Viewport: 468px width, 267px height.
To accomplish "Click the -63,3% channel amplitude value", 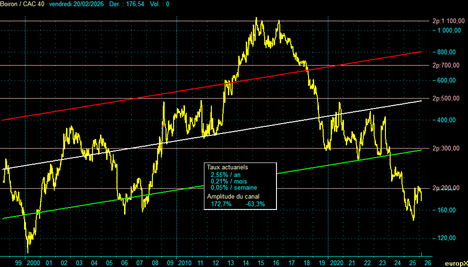I will coord(255,204).
